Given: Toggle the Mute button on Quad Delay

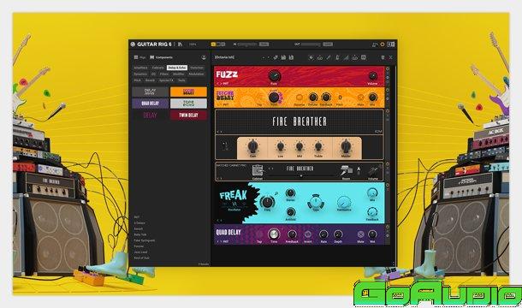Looking at the screenshot, I should click(x=360, y=234).
